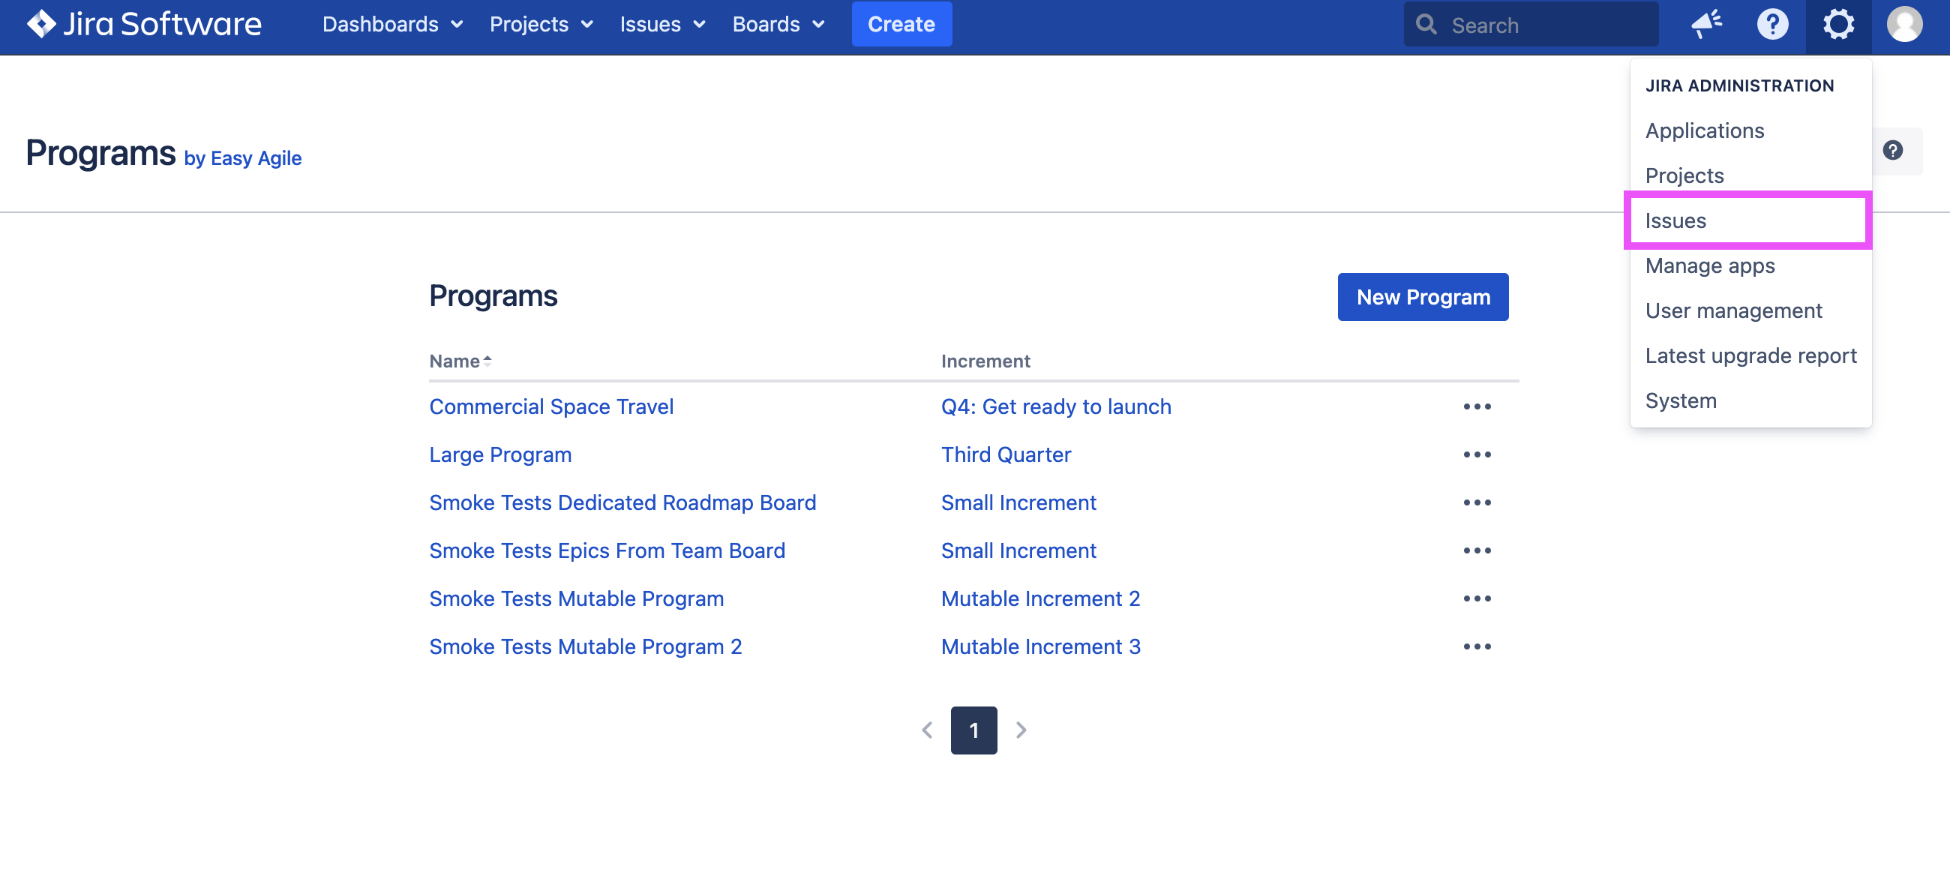This screenshot has height=888, width=1950.
Task: Open the feedback megaphone icon
Action: pos(1706,24)
